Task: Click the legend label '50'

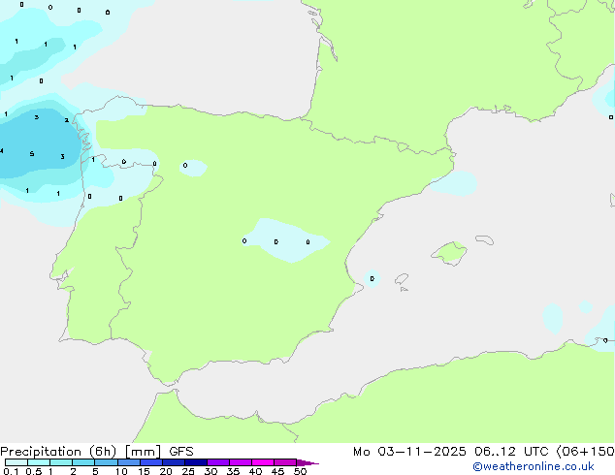Action: point(300,471)
